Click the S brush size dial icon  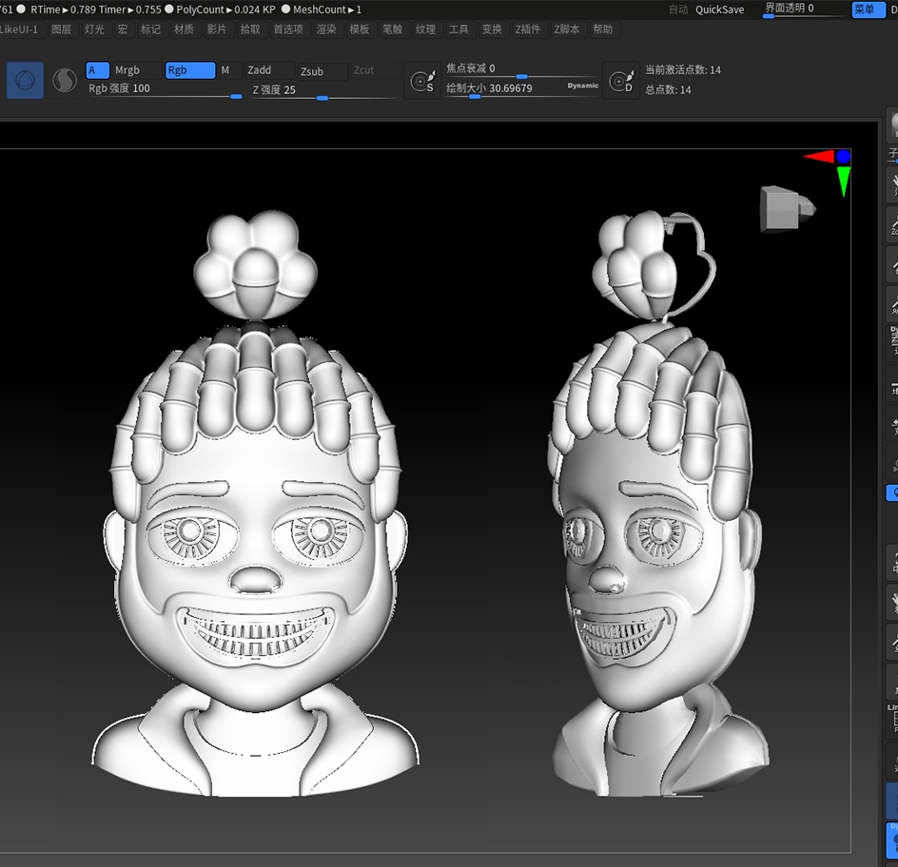click(x=422, y=82)
